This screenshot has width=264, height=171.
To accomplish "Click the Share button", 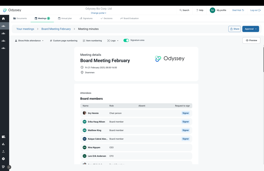I will (x=234, y=29).
